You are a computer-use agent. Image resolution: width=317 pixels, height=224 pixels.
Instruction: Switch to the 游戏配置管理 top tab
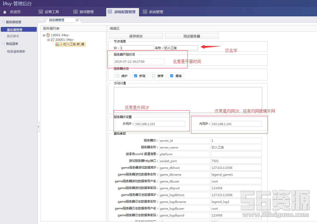122,12
